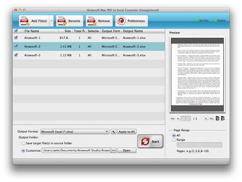Click the output folder path field

[76, 150]
